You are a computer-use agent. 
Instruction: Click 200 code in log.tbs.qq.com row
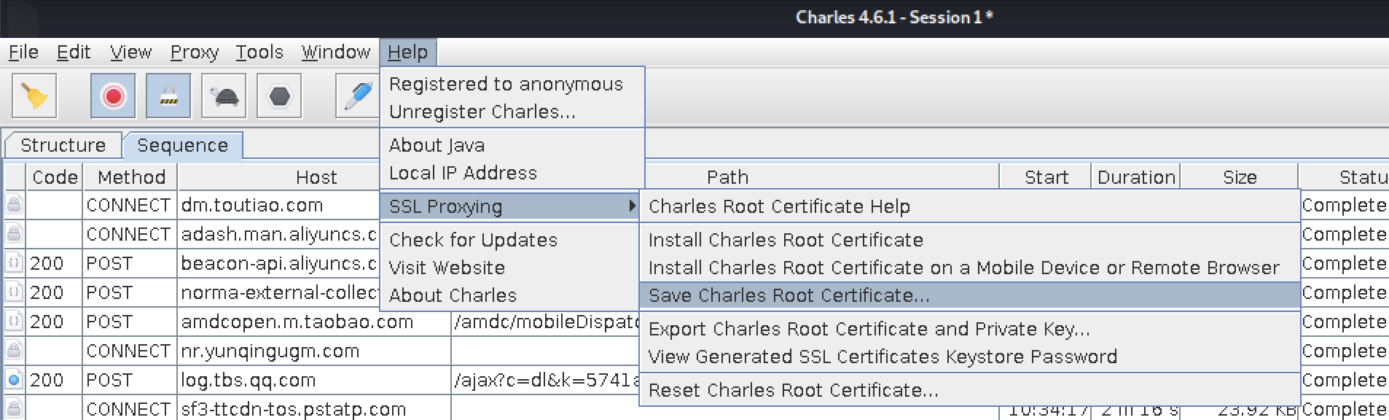click(x=47, y=381)
